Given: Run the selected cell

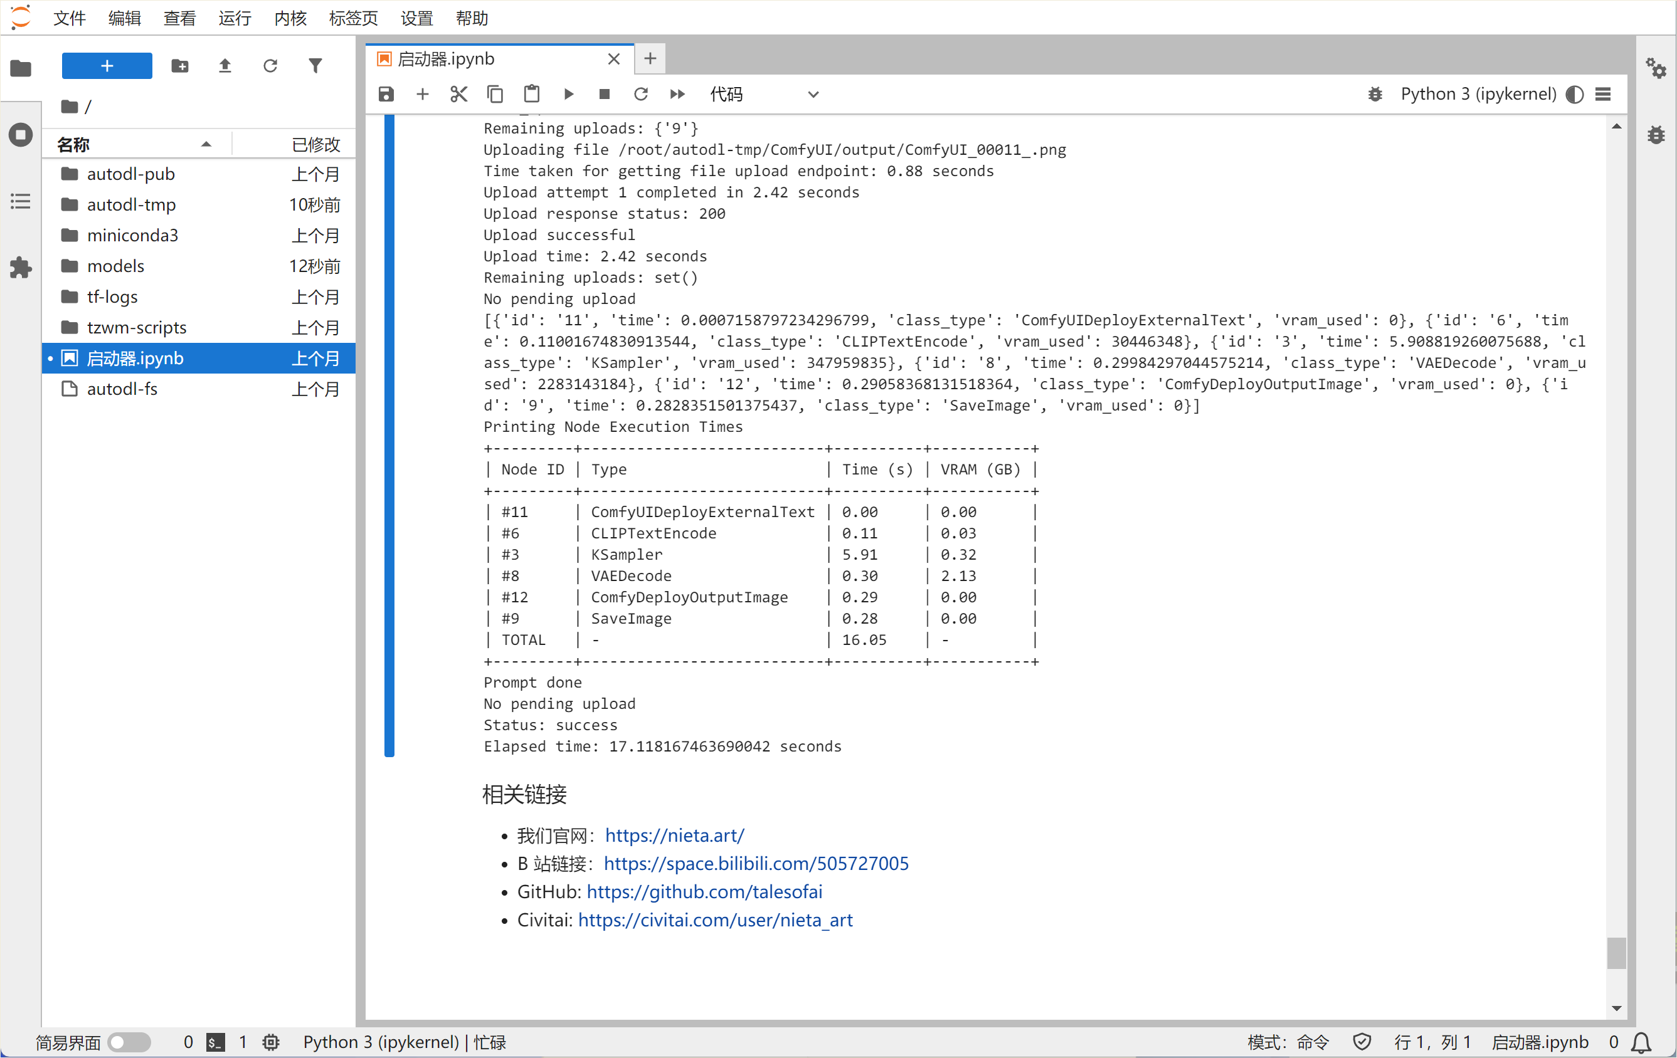Looking at the screenshot, I should [x=568, y=94].
